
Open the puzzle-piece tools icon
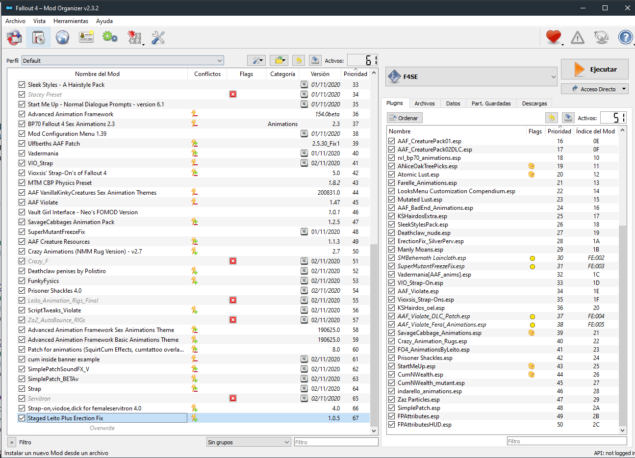click(134, 37)
